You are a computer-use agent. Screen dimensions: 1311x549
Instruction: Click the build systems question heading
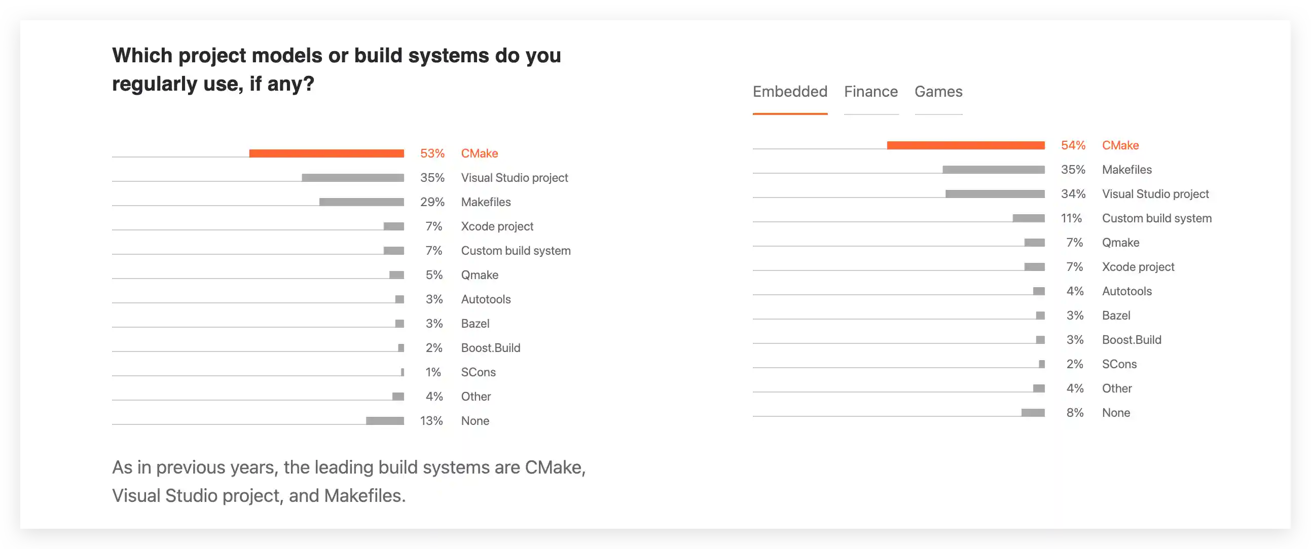336,69
